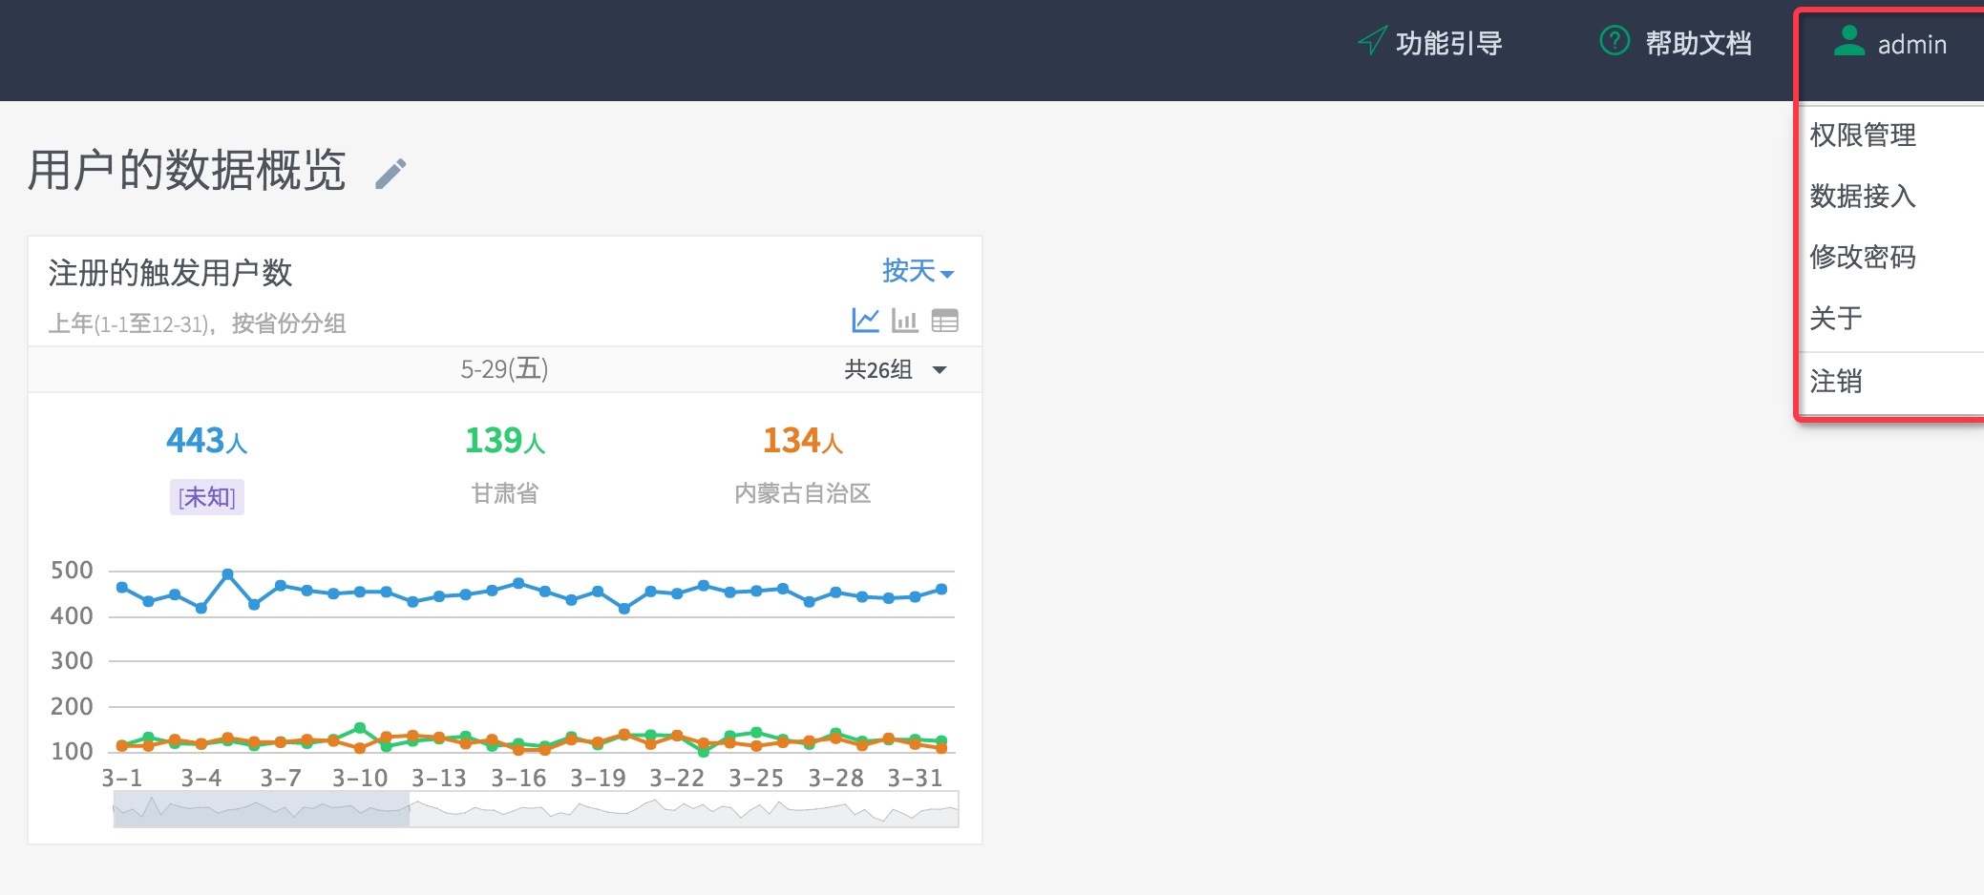Click the [未知] group tag
The width and height of the screenshot is (1984, 895).
click(x=206, y=497)
